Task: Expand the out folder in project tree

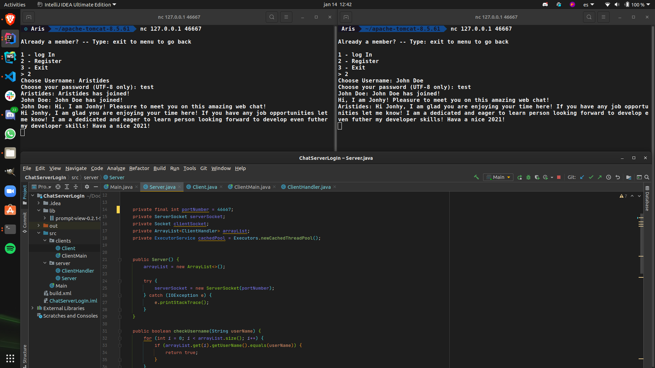Action: point(39,226)
